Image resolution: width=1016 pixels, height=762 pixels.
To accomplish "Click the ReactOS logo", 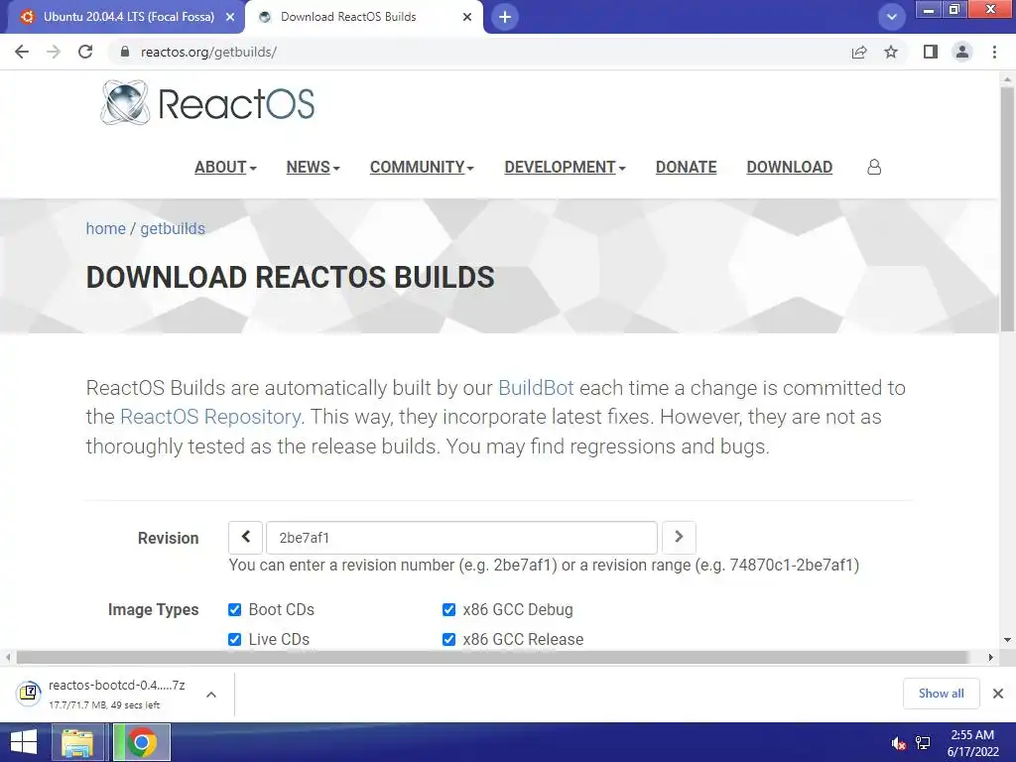I will tap(207, 102).
